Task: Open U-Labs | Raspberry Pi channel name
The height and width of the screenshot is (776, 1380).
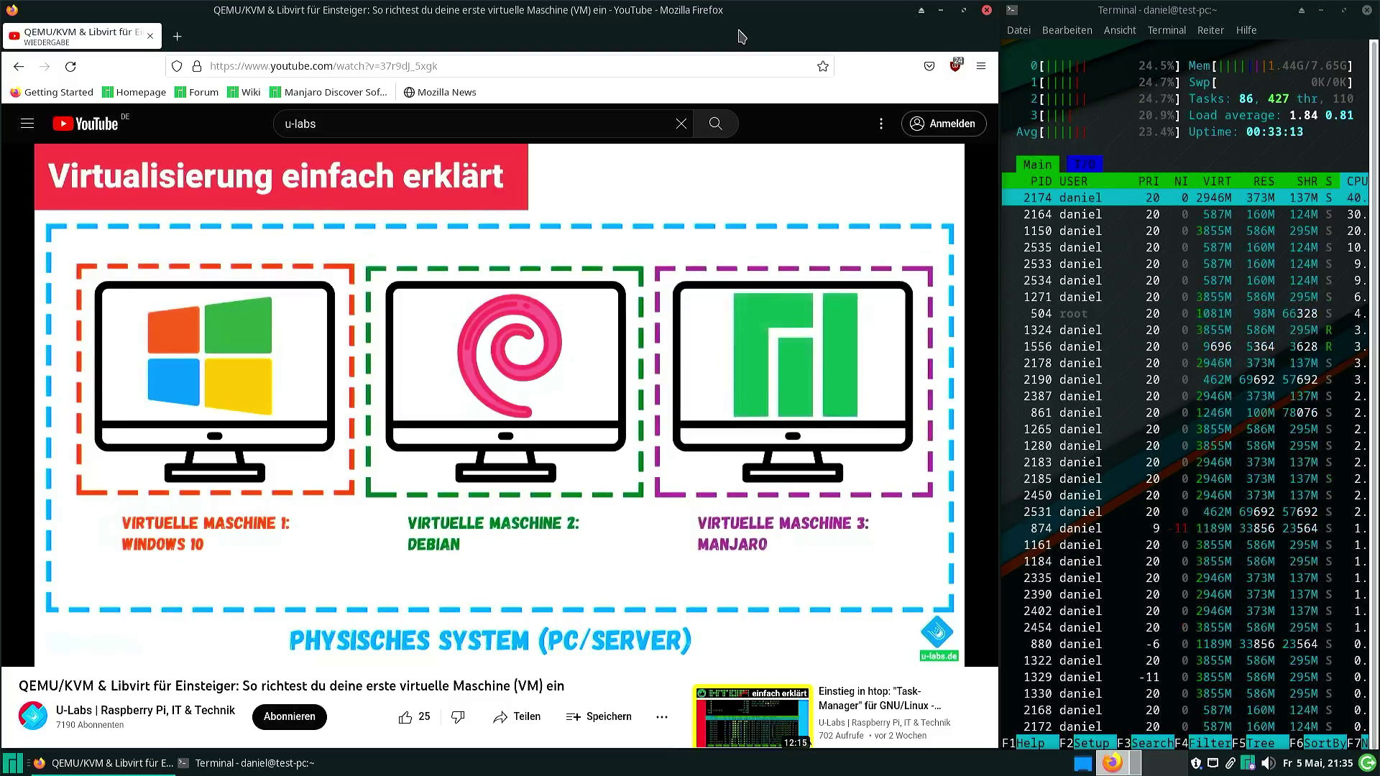Action: click(x=145, y=710)
